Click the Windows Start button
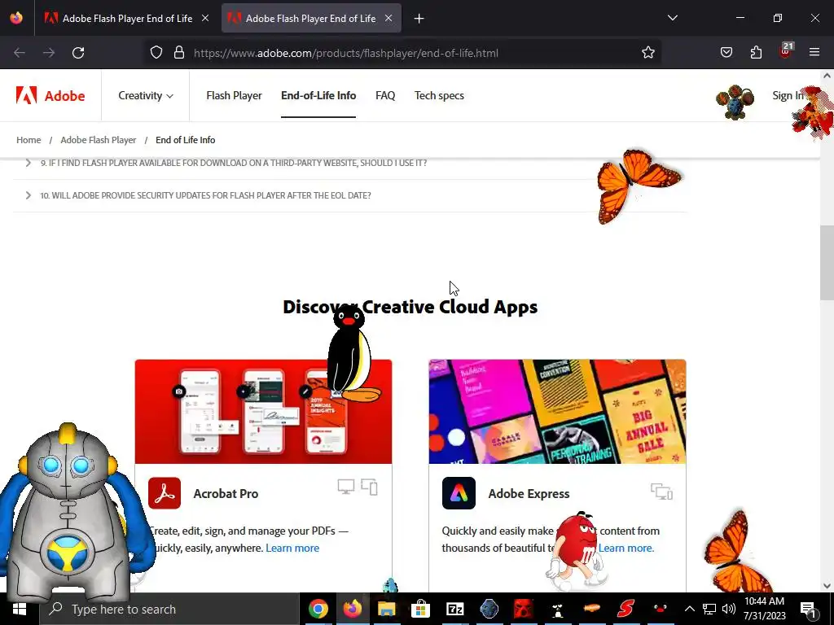Image resolution: width=834 pixels, height=625 pixels. [20, 609]
